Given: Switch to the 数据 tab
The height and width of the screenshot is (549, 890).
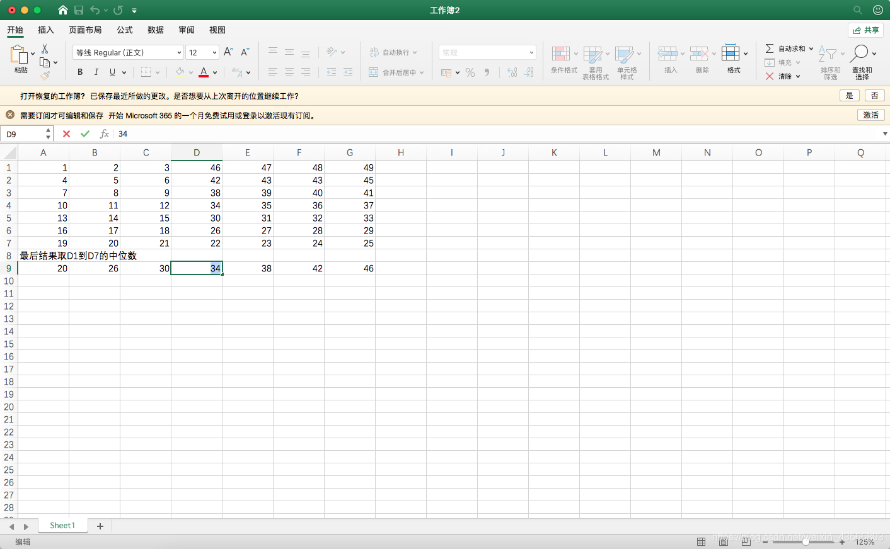Looking at the screenshot, I should [156, 30].
